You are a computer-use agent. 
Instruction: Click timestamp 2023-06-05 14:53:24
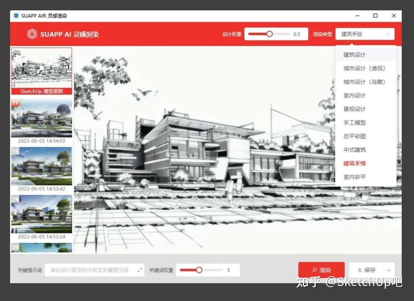41,237
